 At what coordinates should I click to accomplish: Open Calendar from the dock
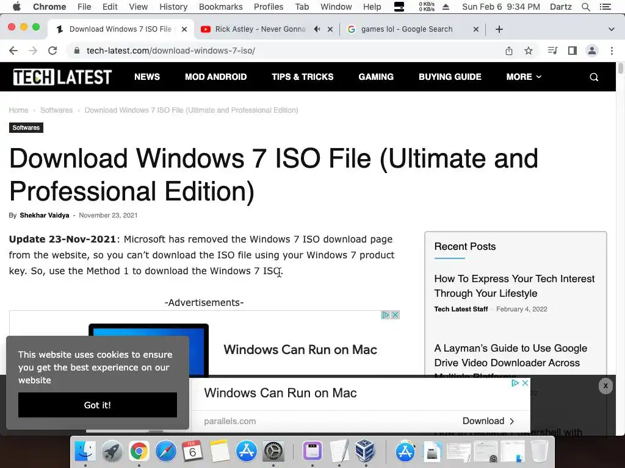pyautogui.click(x=192, y=452)
